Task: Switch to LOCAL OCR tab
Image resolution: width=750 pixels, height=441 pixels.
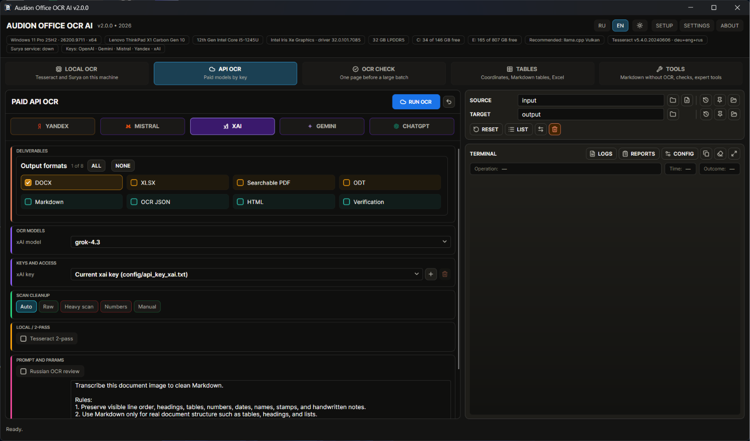Action: (x=77, y=73)
